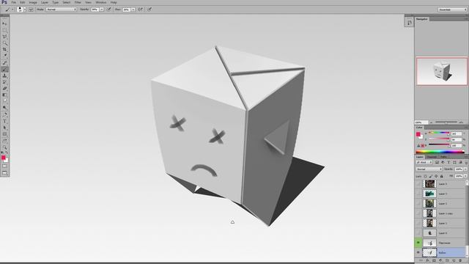
Task: Click the Navigator preview thumbnail
Action: (x=442, y=71)
